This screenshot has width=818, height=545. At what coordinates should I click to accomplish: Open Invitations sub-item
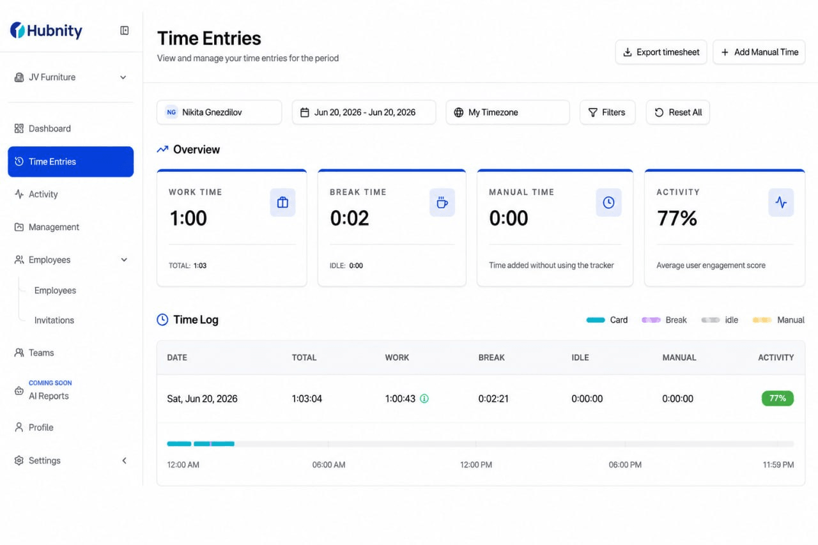(54, 321)
